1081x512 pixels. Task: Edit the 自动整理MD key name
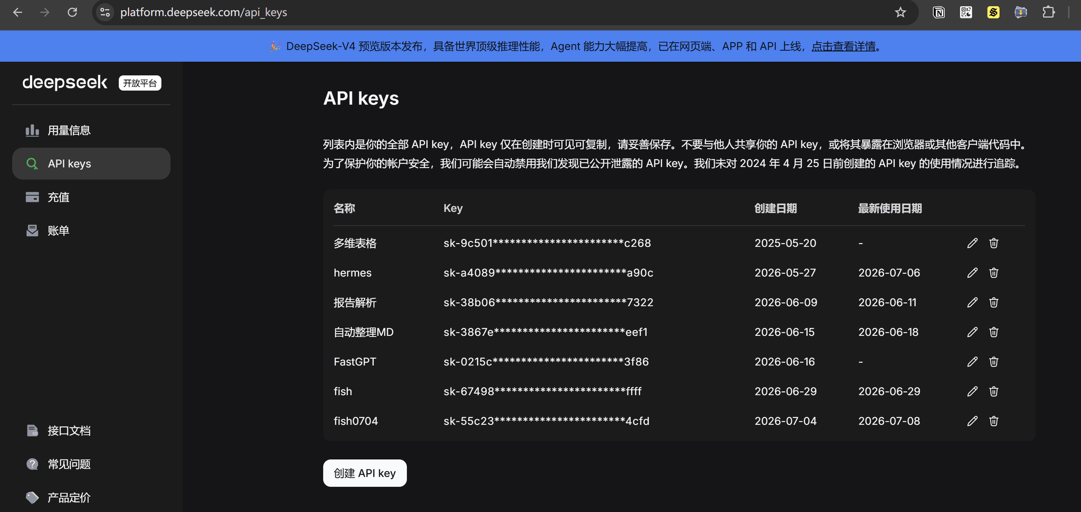pyautogui.click(x=972, y=332)
